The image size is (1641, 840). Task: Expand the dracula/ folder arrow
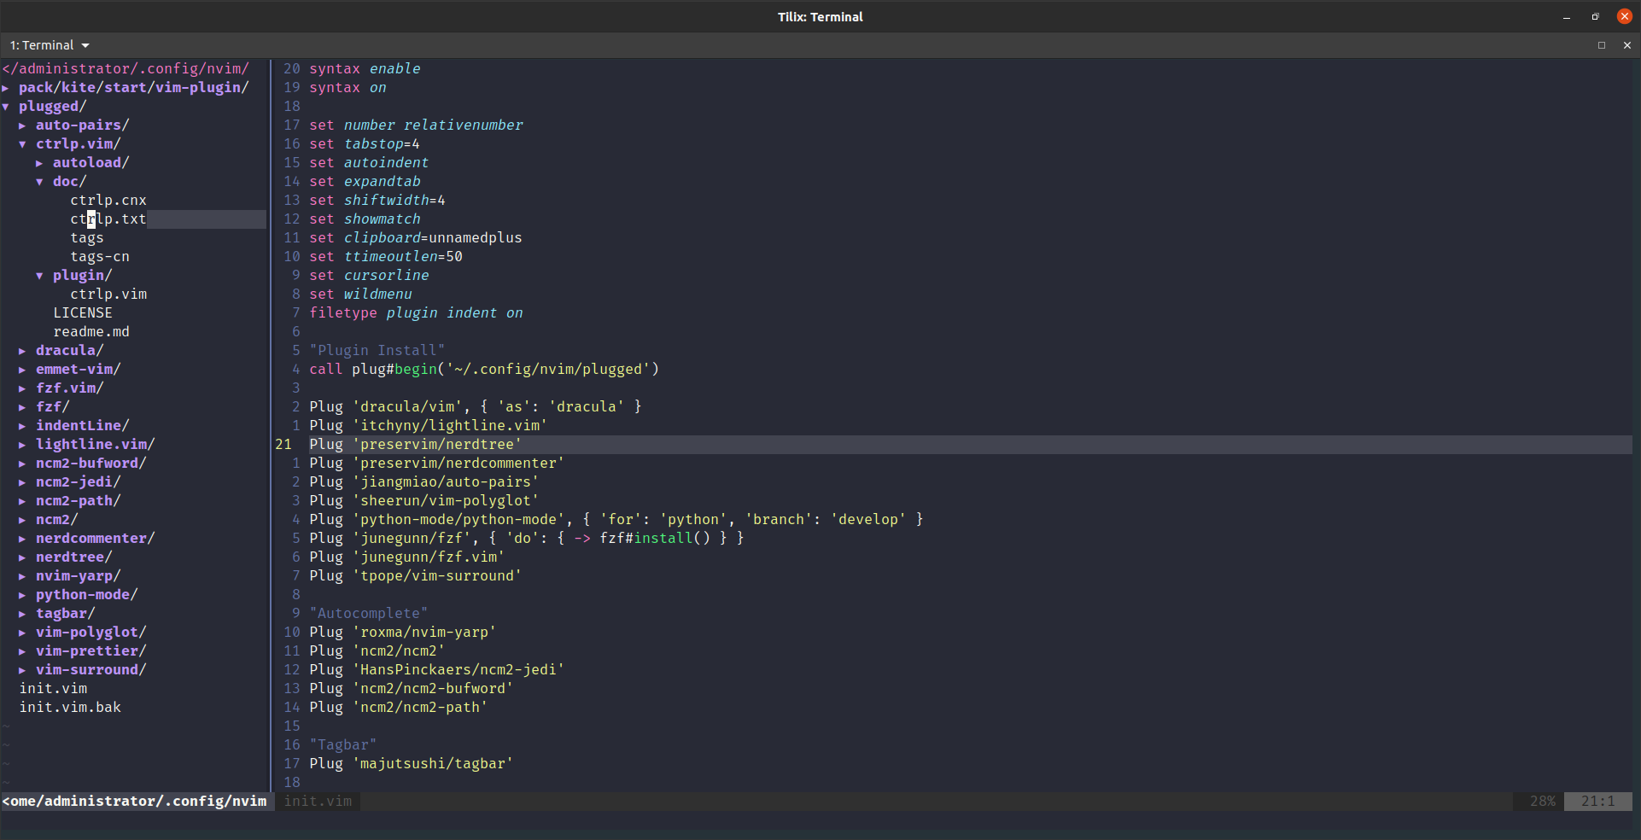coord(23,351)
